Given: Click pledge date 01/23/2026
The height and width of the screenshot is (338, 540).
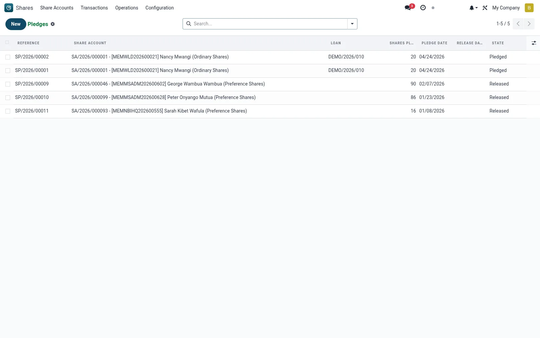Looking at the screenshot, I should (432, 97).
